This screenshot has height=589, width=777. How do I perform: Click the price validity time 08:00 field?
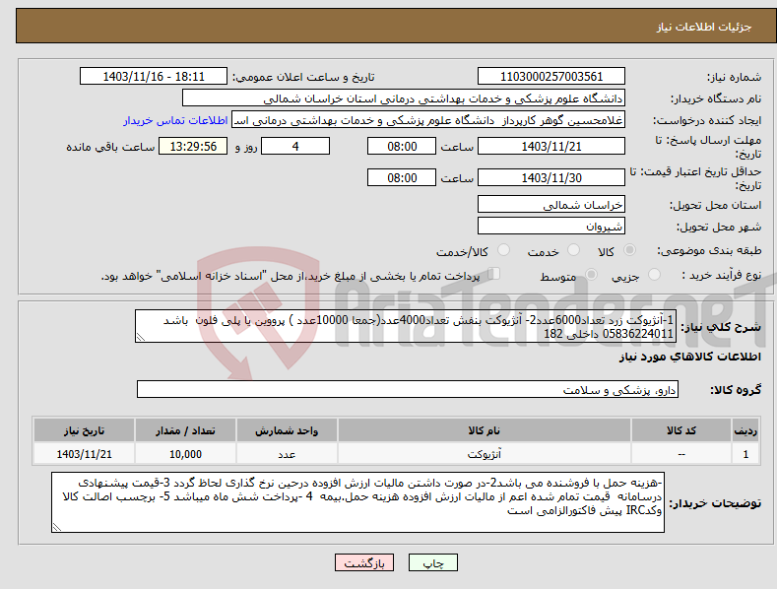[x=402, y=177]
